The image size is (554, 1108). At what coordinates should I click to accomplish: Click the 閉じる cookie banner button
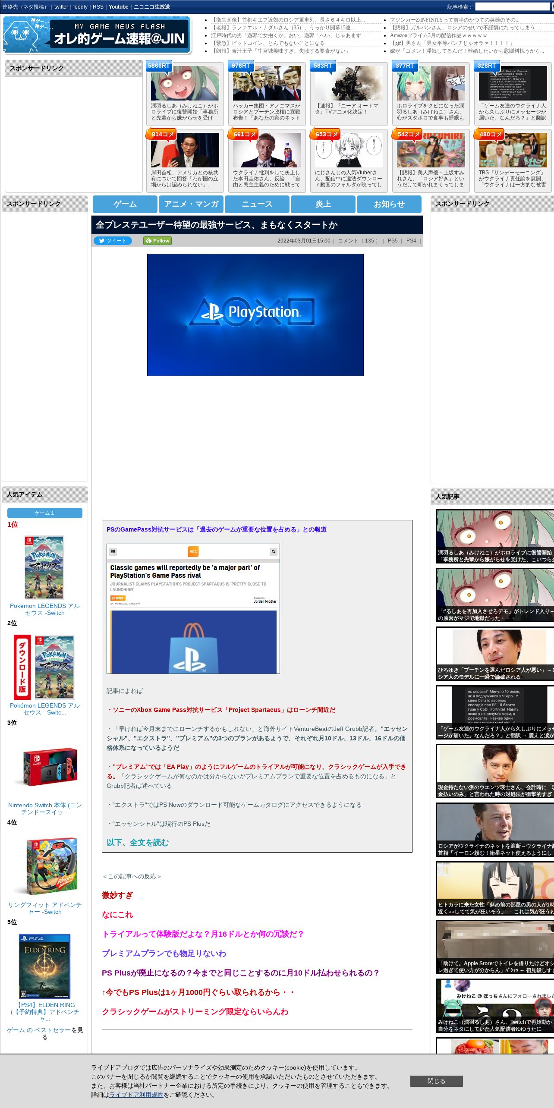436,1081
